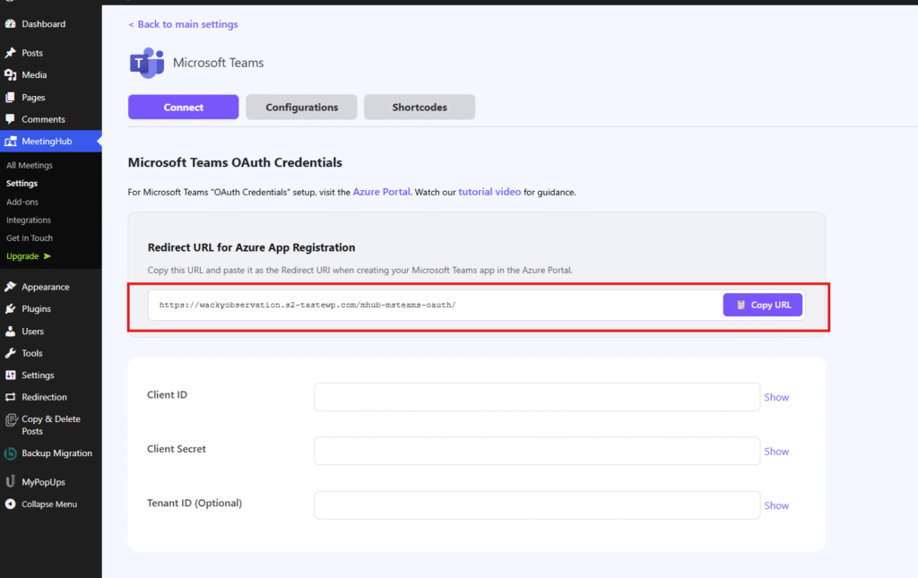Click the Client ID input field
Screen dimensions: 918x578
pos(536,397)
